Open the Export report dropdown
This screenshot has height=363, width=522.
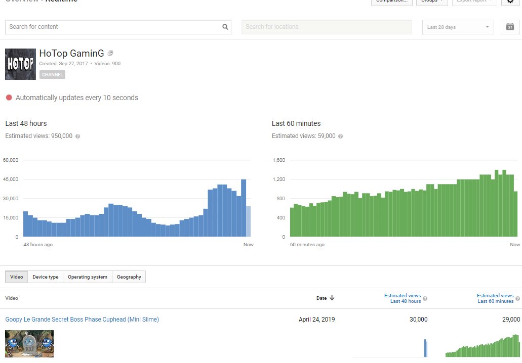(474, 2)
